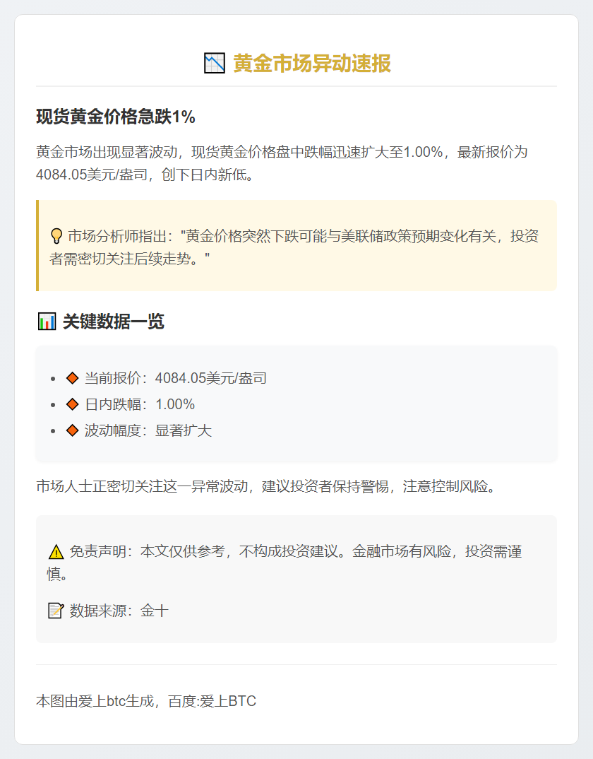Click the yellow warning icon before 免责声明
Viewport: 593px width, 759px height.
click(x=56, y=552)
